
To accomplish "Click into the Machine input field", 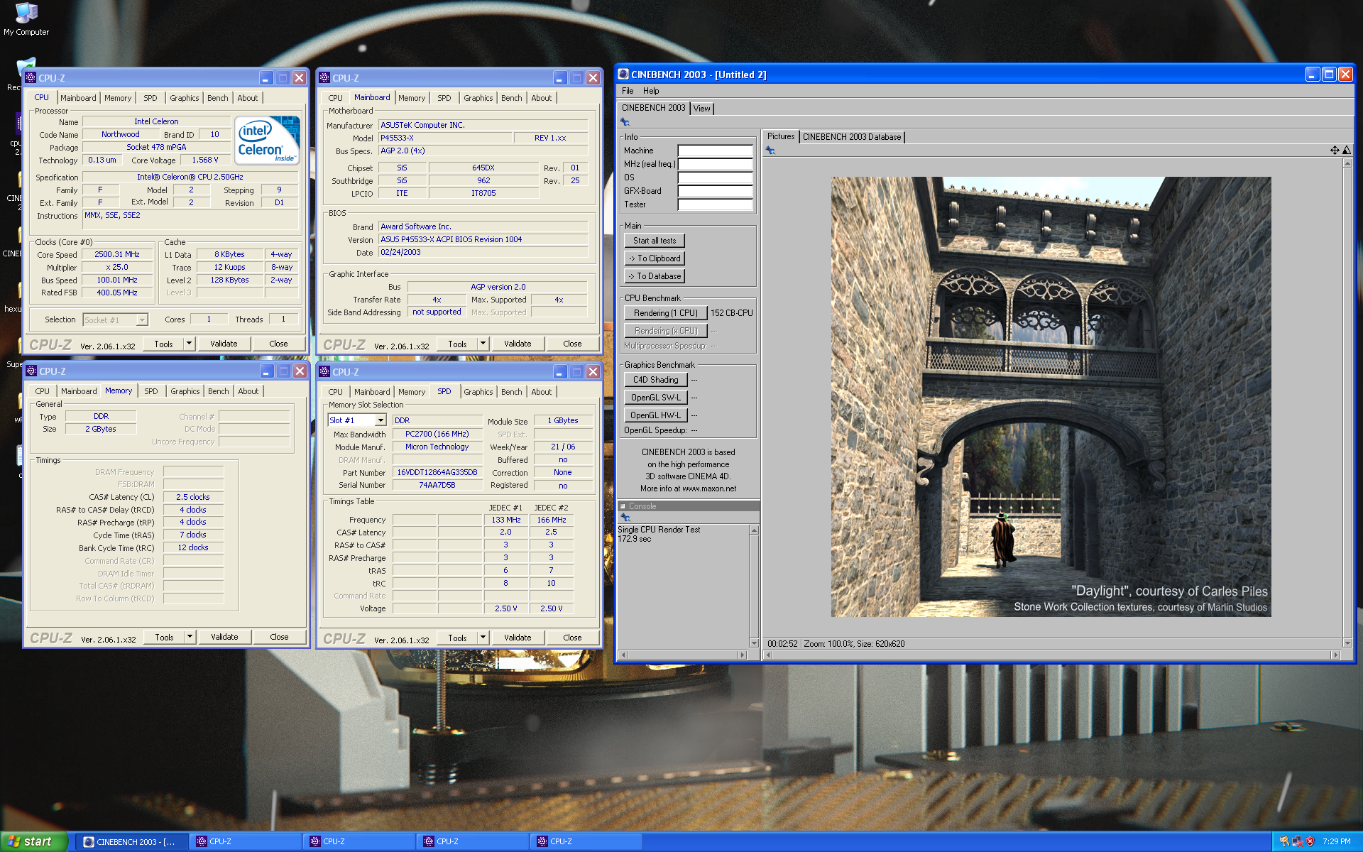I will [715, 151].
